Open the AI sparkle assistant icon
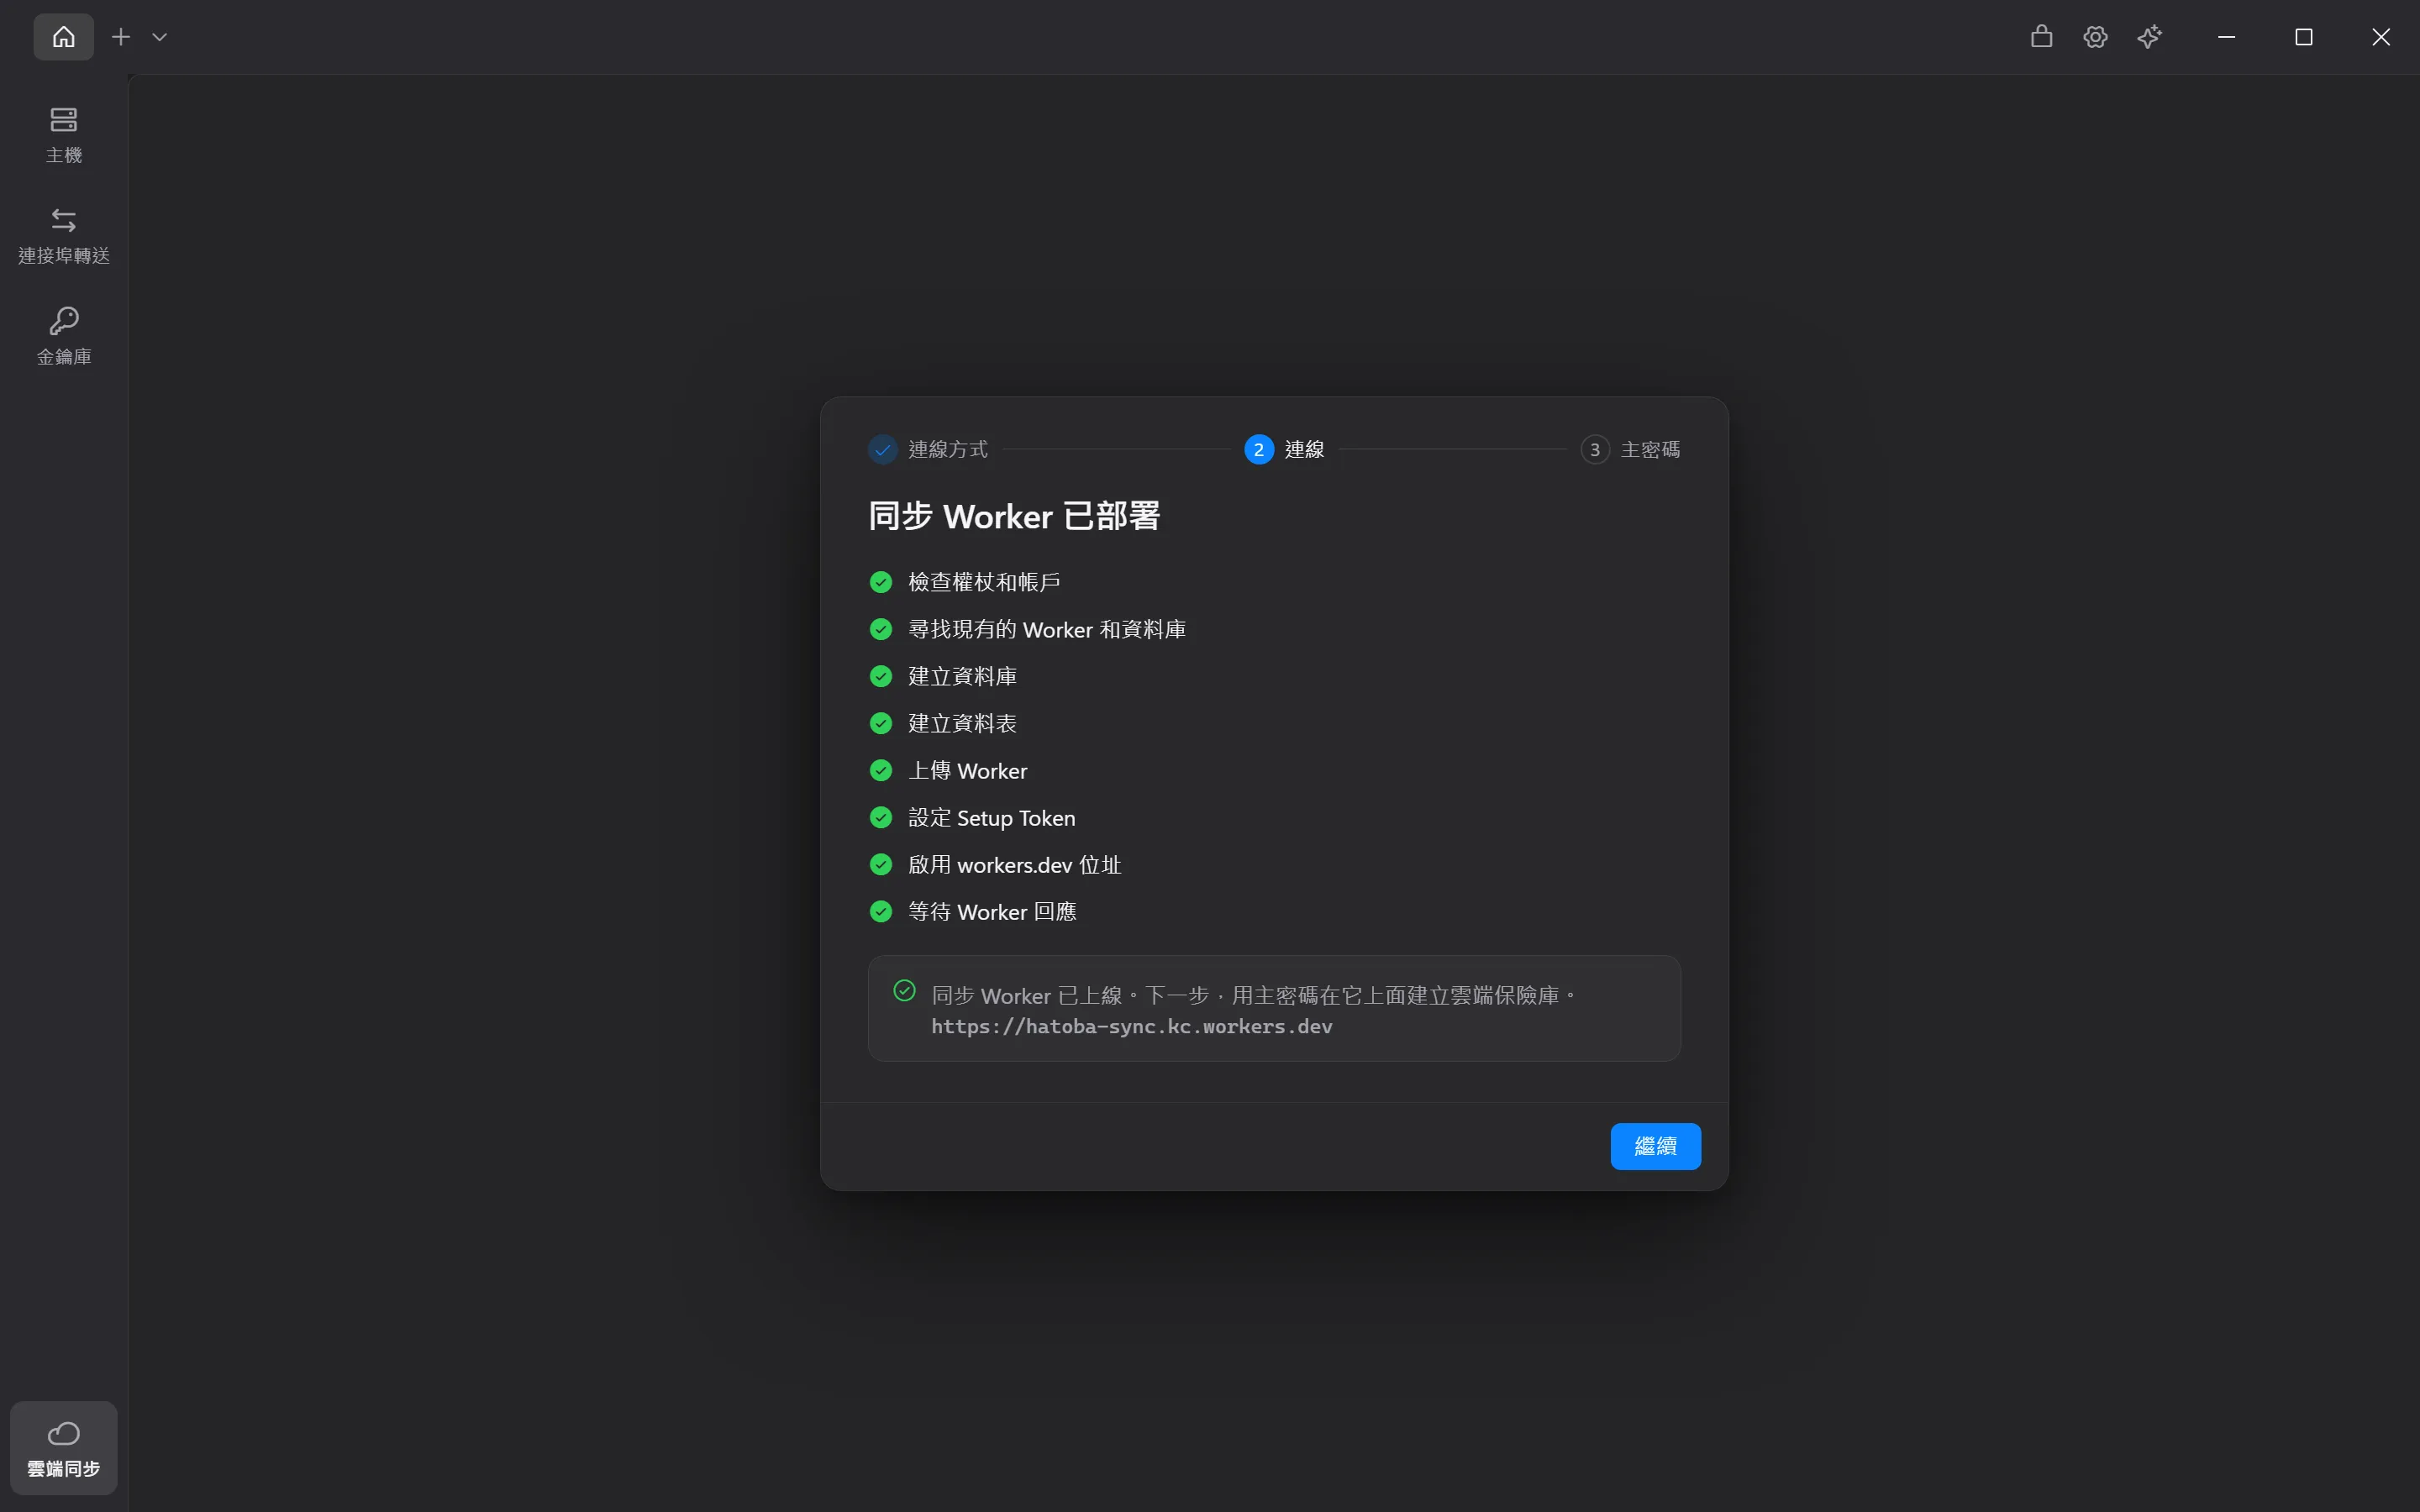2420x1512 pixels. 2149,37
